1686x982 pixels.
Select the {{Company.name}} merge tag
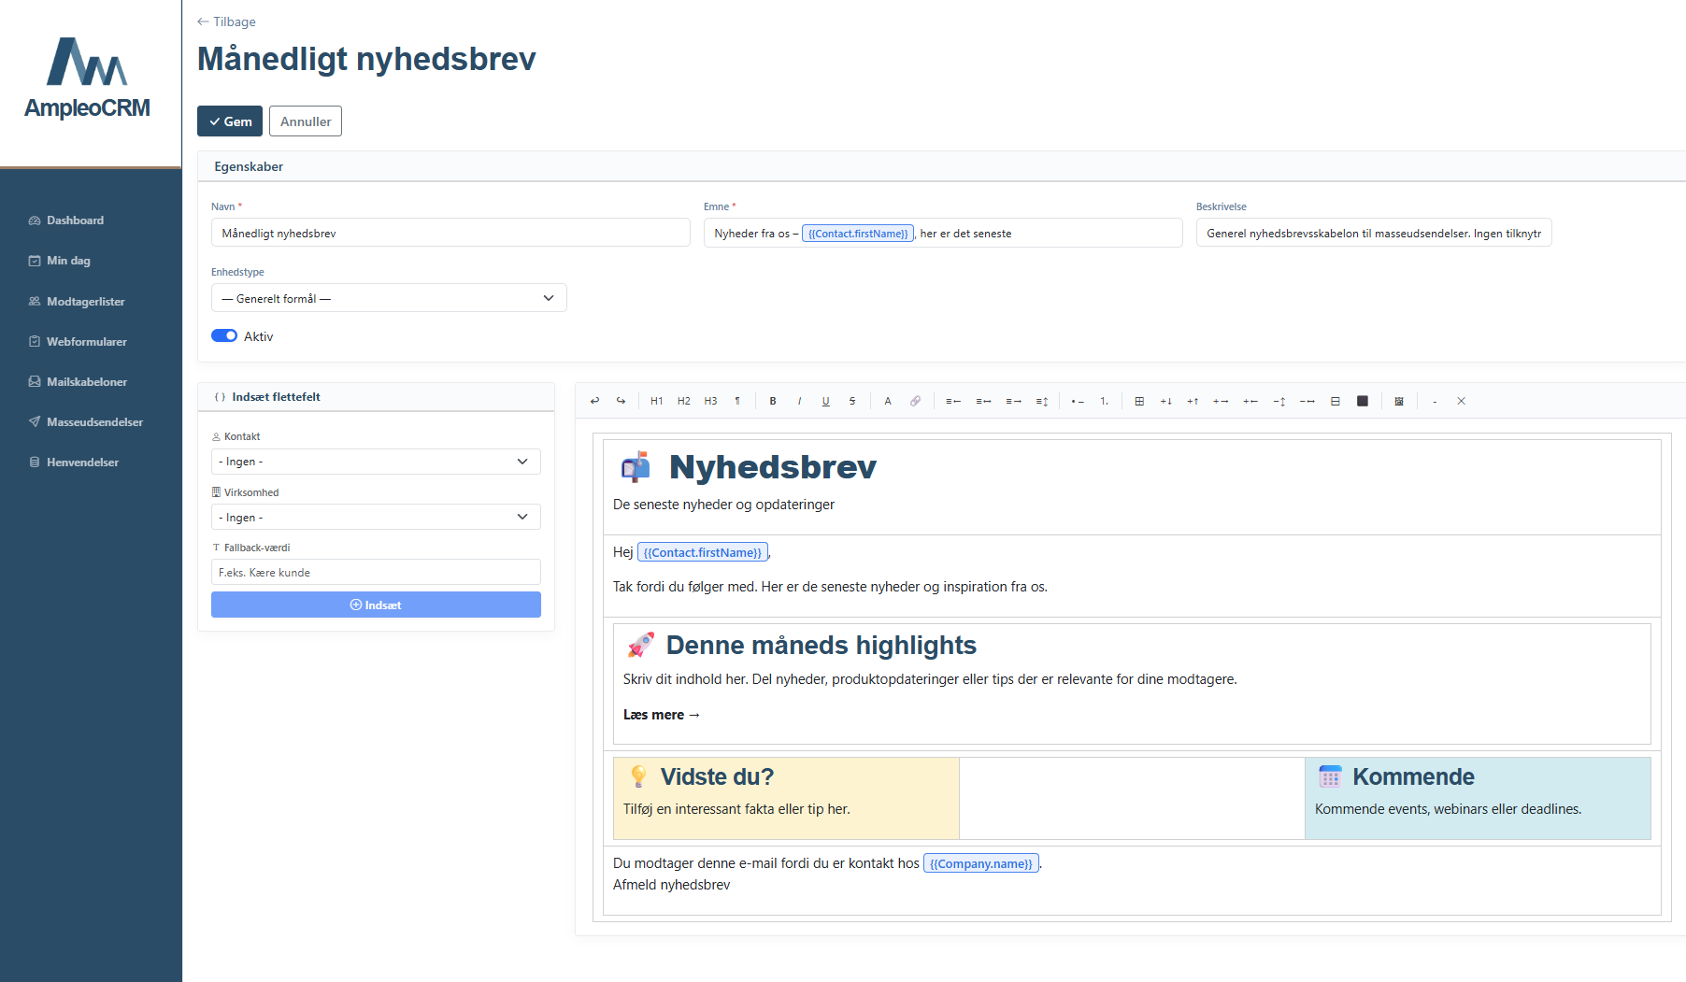[x=981, y=863]
